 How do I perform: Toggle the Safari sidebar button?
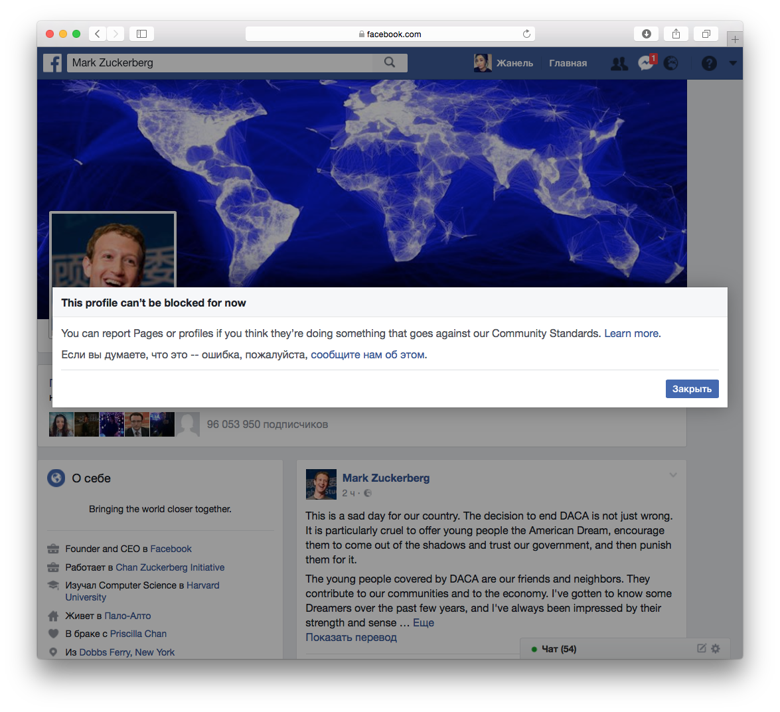click(x=142, y=34)
